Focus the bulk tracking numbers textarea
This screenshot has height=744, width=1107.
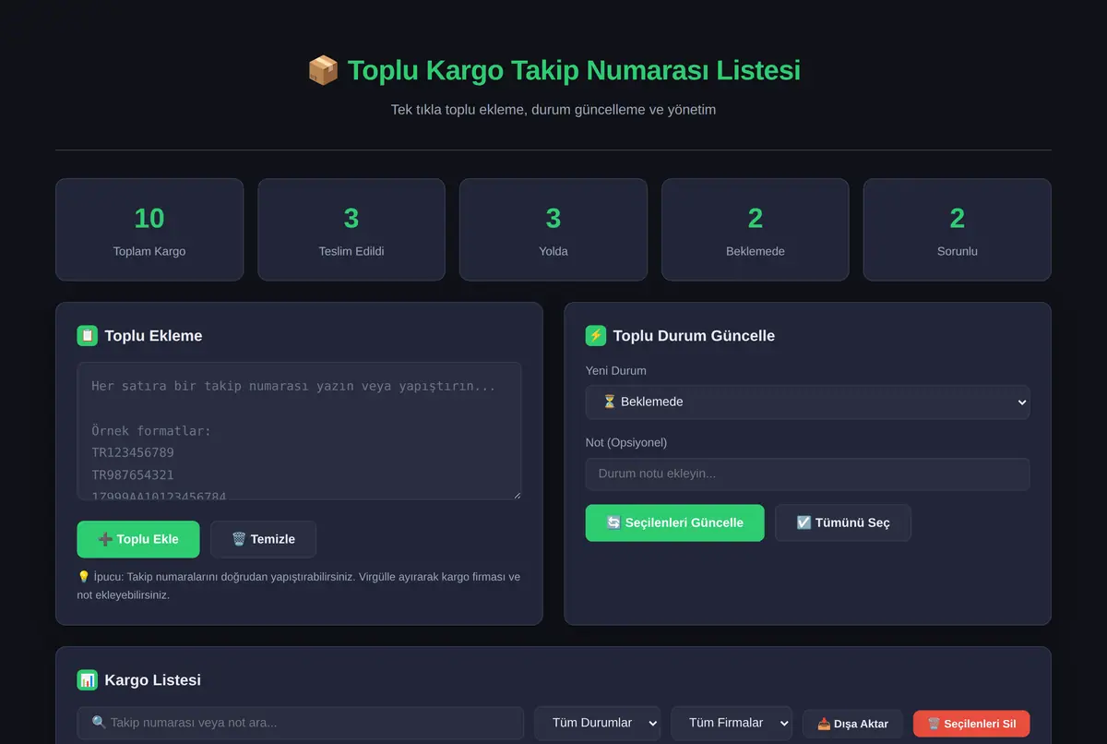point(300,431)
